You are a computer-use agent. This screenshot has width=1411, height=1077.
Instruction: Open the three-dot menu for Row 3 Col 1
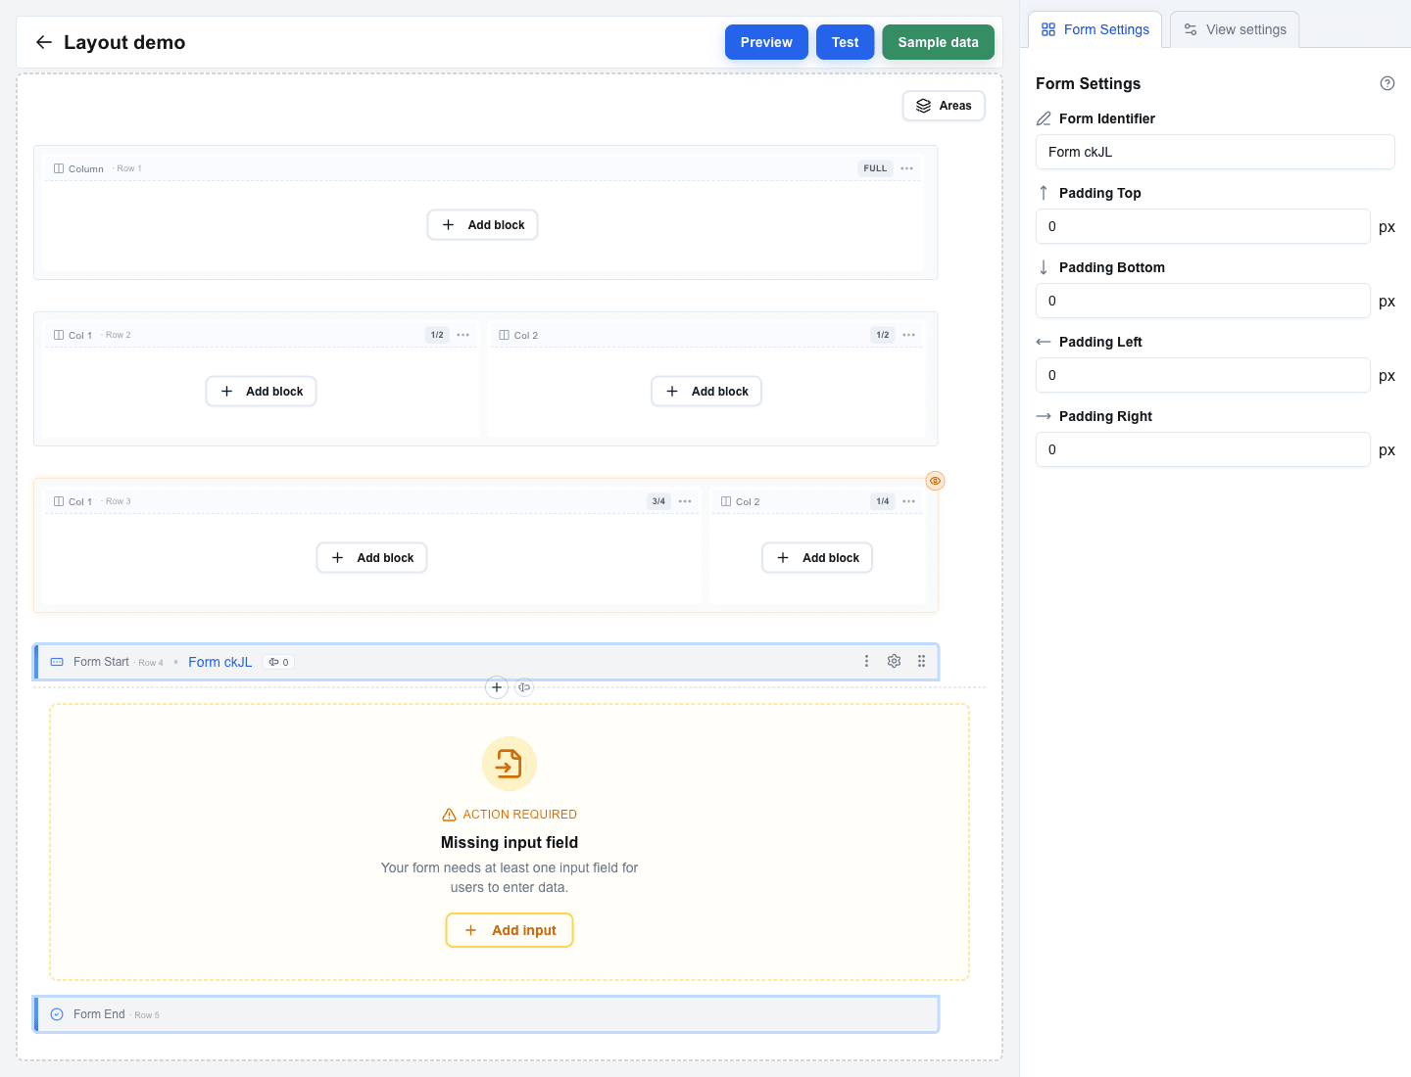pos(685,501)
